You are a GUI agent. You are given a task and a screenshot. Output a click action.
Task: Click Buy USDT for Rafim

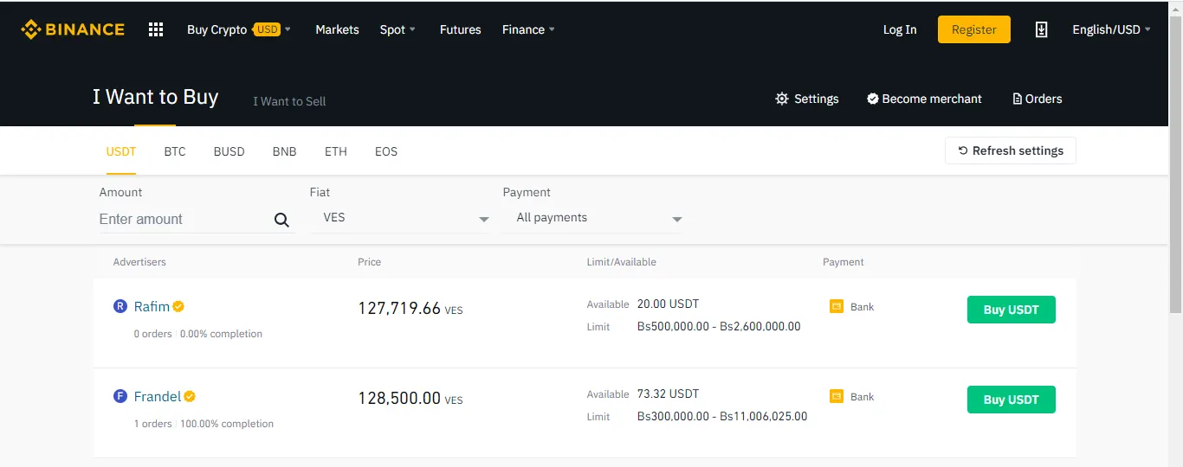tap(1012, 310)
